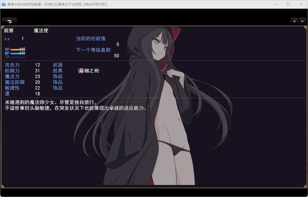Click the description line starting 米娅遇到的魔法师少女

51,102
